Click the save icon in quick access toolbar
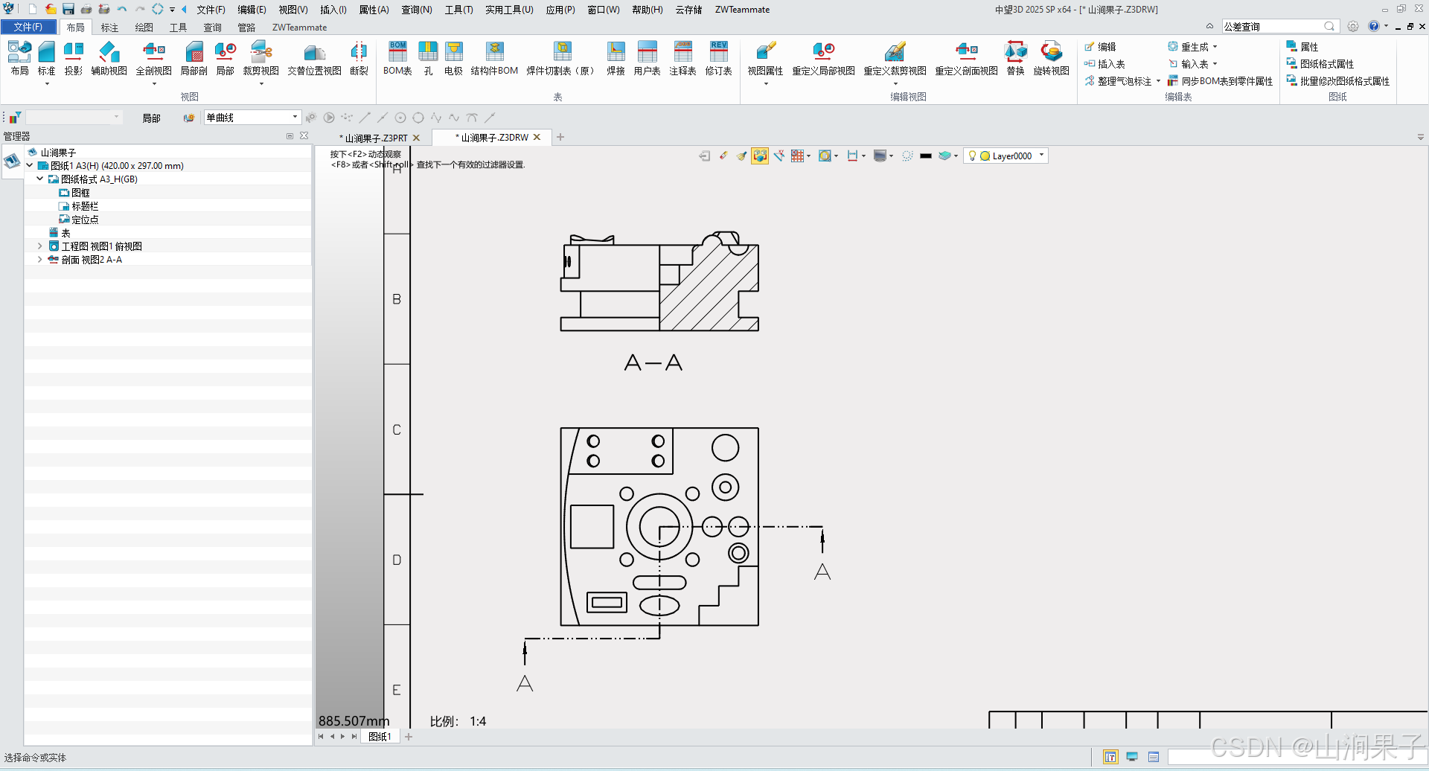The width and height of the screenshot is (1429, 771). click(x=68, y=9)
